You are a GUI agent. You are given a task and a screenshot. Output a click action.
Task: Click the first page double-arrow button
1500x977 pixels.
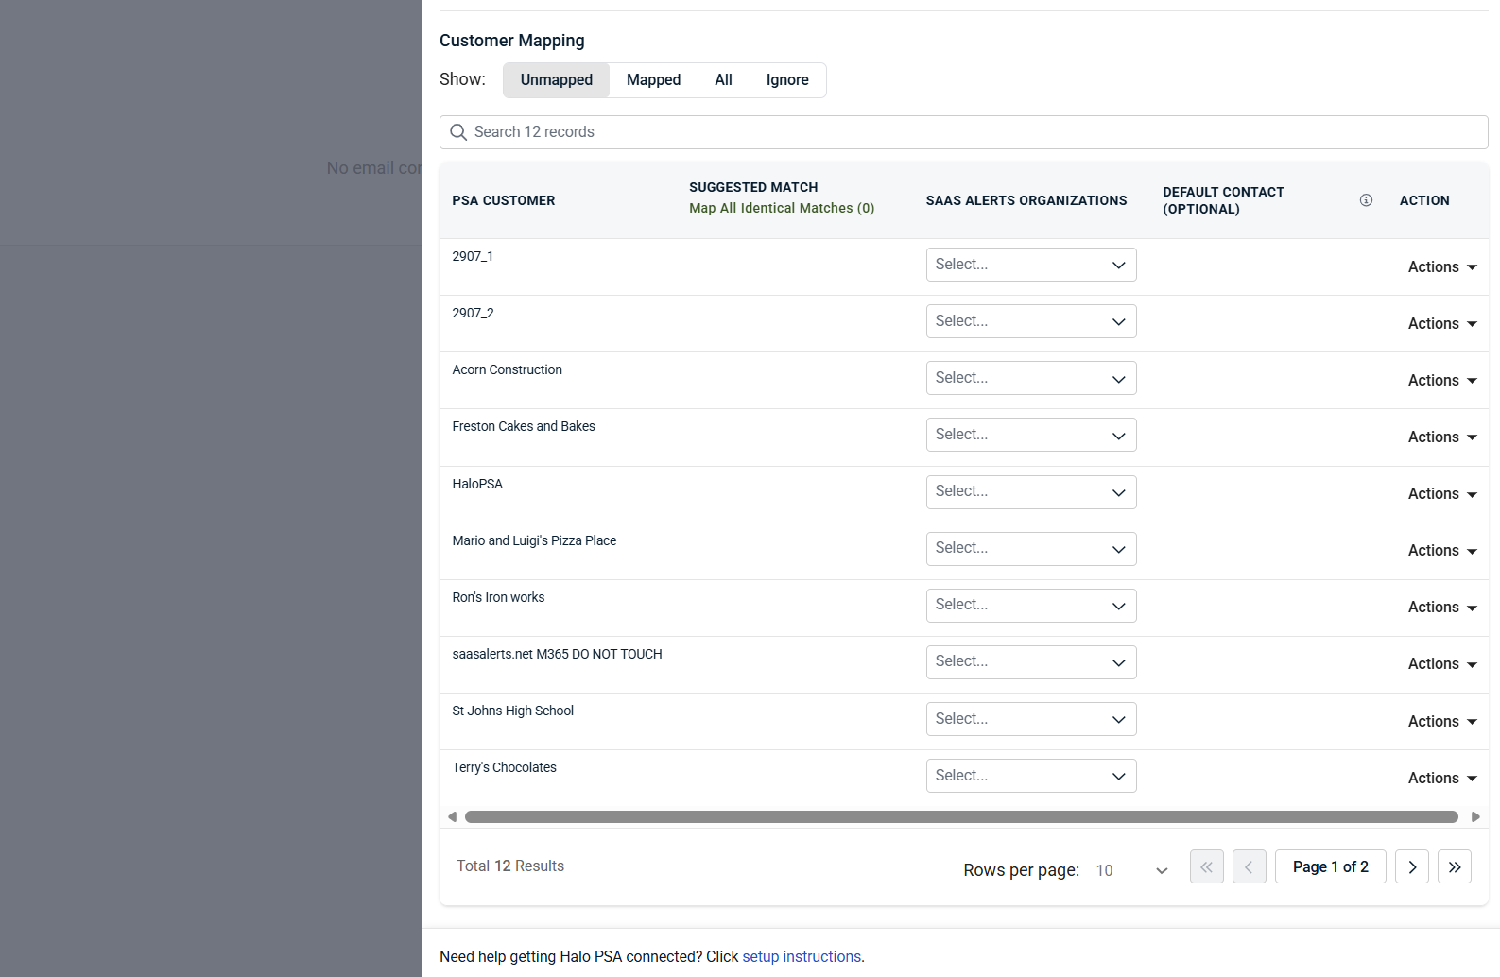1207,866
